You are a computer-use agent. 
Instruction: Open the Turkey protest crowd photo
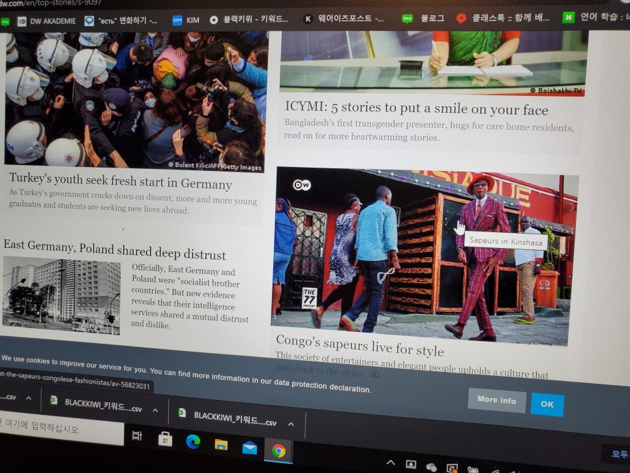(136, 101)
